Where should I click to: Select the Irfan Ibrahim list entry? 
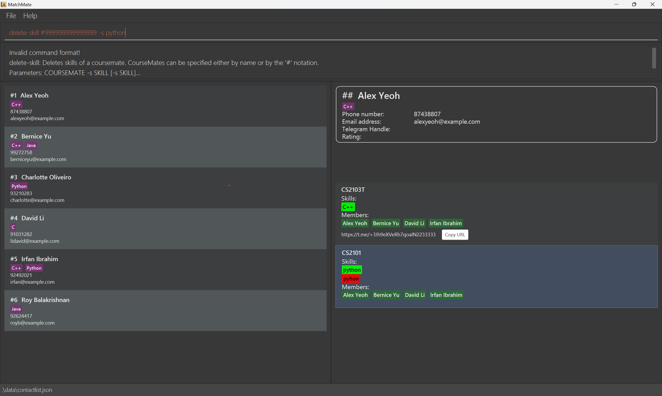pos(165,269)
